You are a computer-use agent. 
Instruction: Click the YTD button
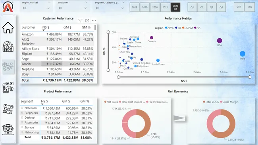tap(239, 7)
